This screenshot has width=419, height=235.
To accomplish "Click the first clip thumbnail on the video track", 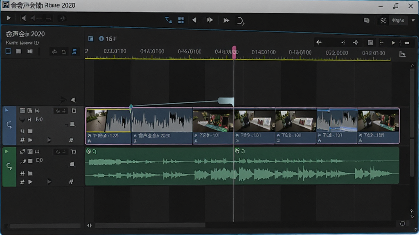I will [96, 120].
